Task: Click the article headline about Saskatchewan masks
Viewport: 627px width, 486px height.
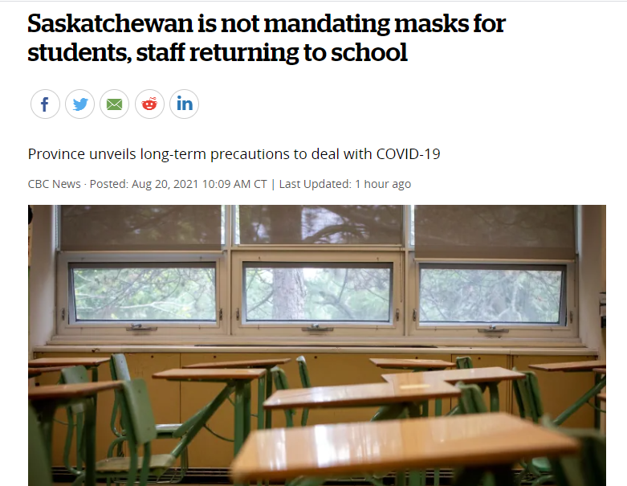Action: coord(267,38)
